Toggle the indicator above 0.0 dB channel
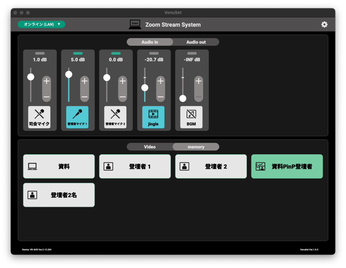The image size is (346, 268). [x=116, y=53]
